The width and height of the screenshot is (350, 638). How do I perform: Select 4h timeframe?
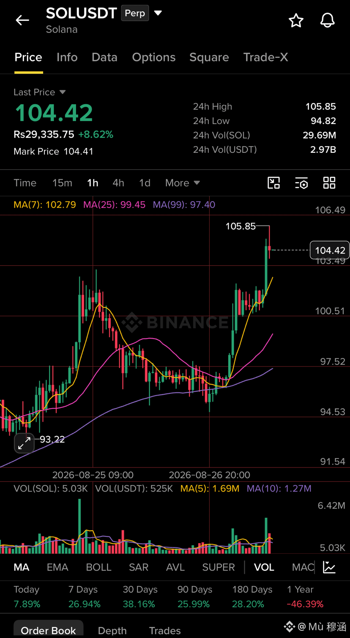[x=118, y=183]
